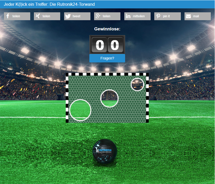This screenshot has width=215, height=184.
Task: Click the right digit of the Gewinnlose counter
Action: (x=115, y=45)
